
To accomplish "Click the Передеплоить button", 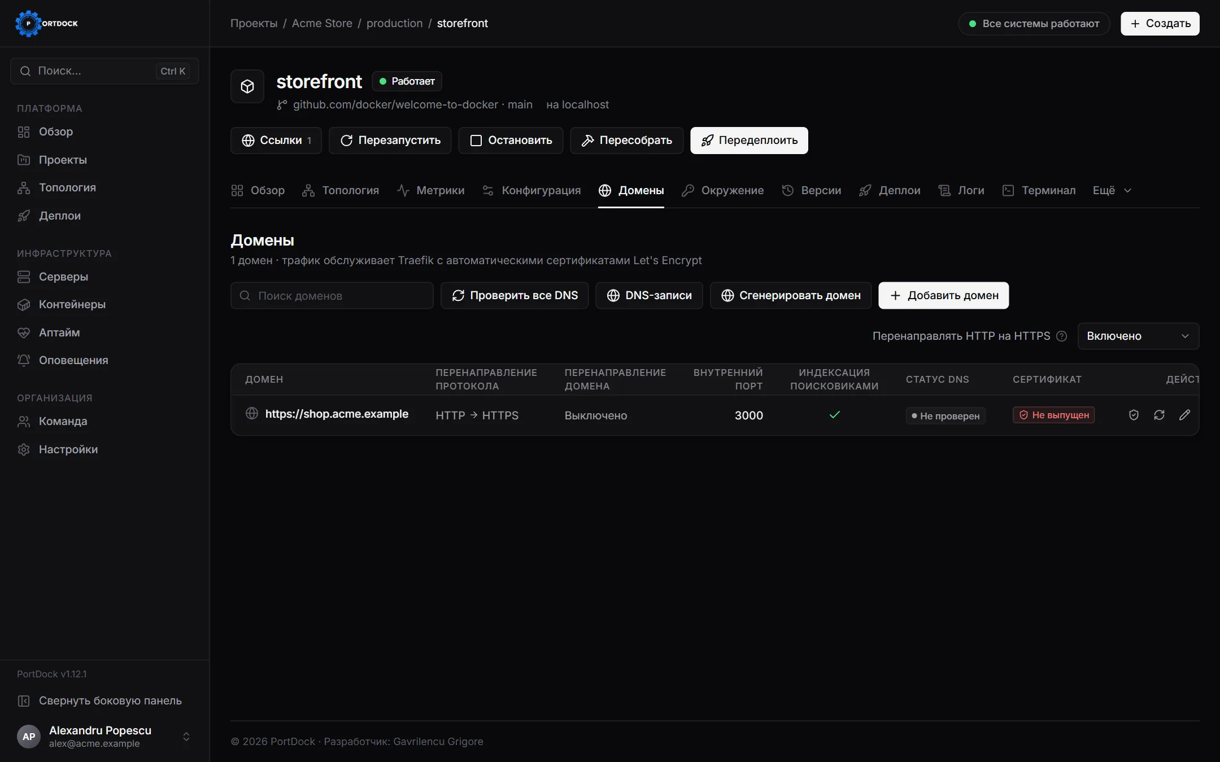I will click(749, 141).
